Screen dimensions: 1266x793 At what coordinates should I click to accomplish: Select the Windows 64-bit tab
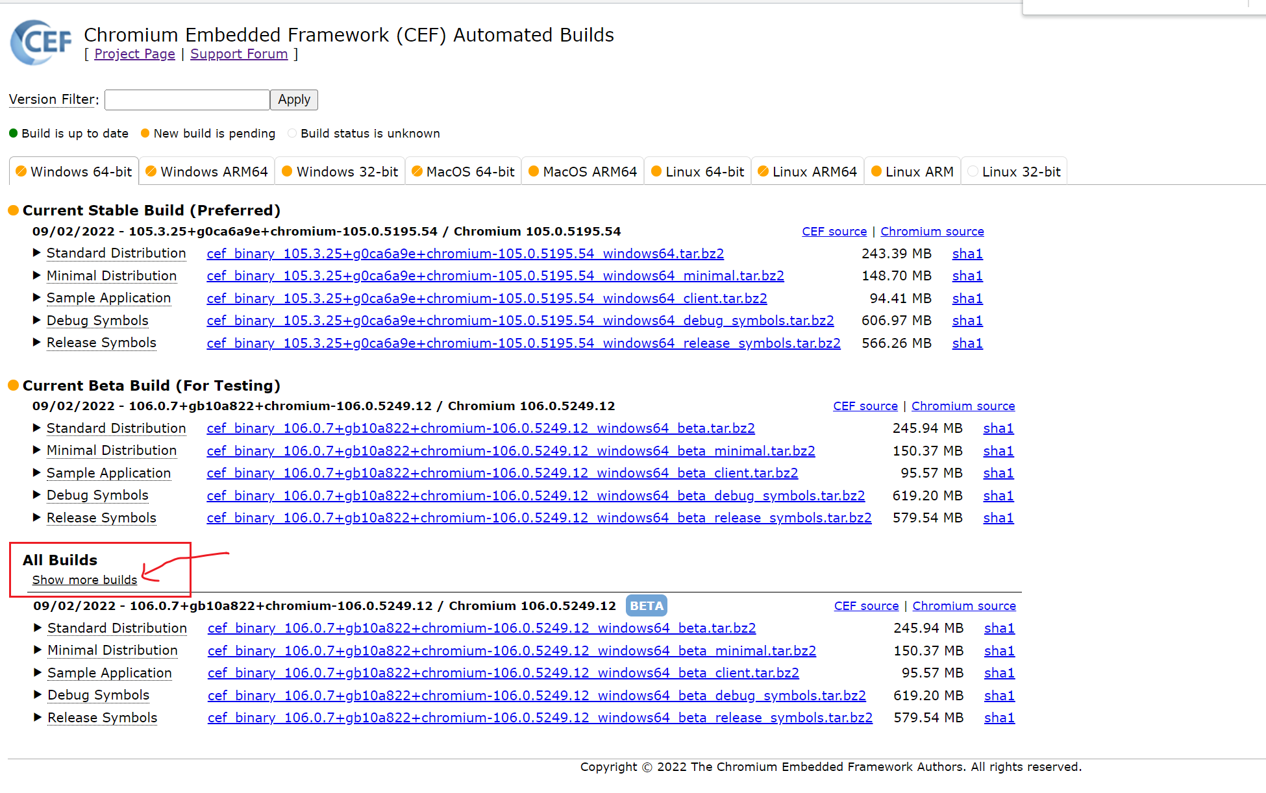pyautogui.click(x=74, y=171)
